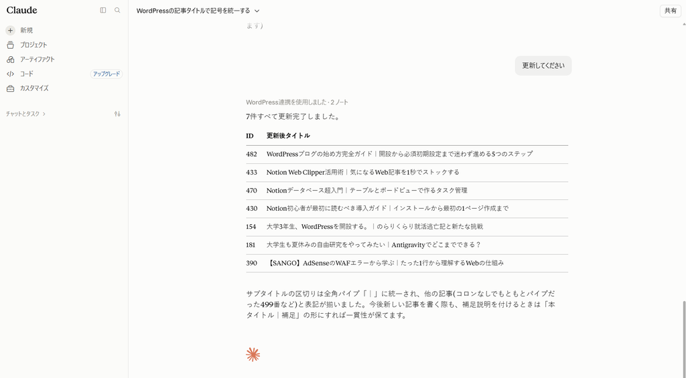Image resolution: width=686 pixels, height=378 pixels.
Task: Click the ID column header
Action: (x=250, y=136)
